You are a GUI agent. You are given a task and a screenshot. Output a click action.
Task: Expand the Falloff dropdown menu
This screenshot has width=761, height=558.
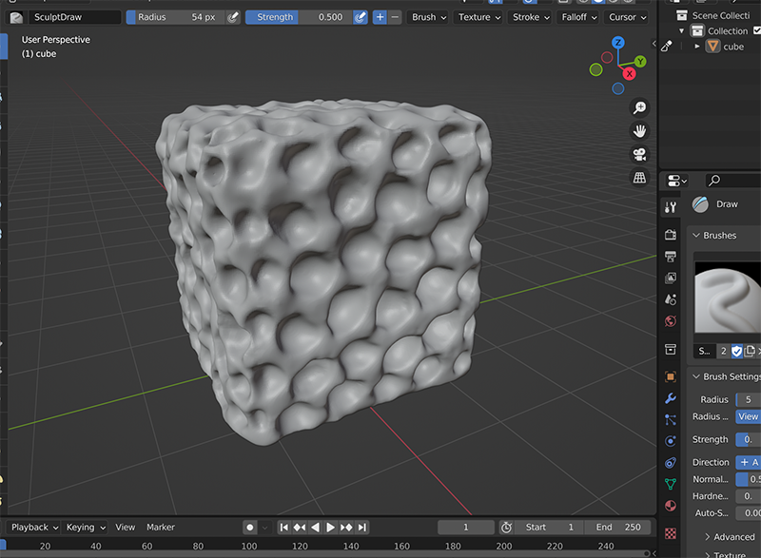[x=577, y=16]
